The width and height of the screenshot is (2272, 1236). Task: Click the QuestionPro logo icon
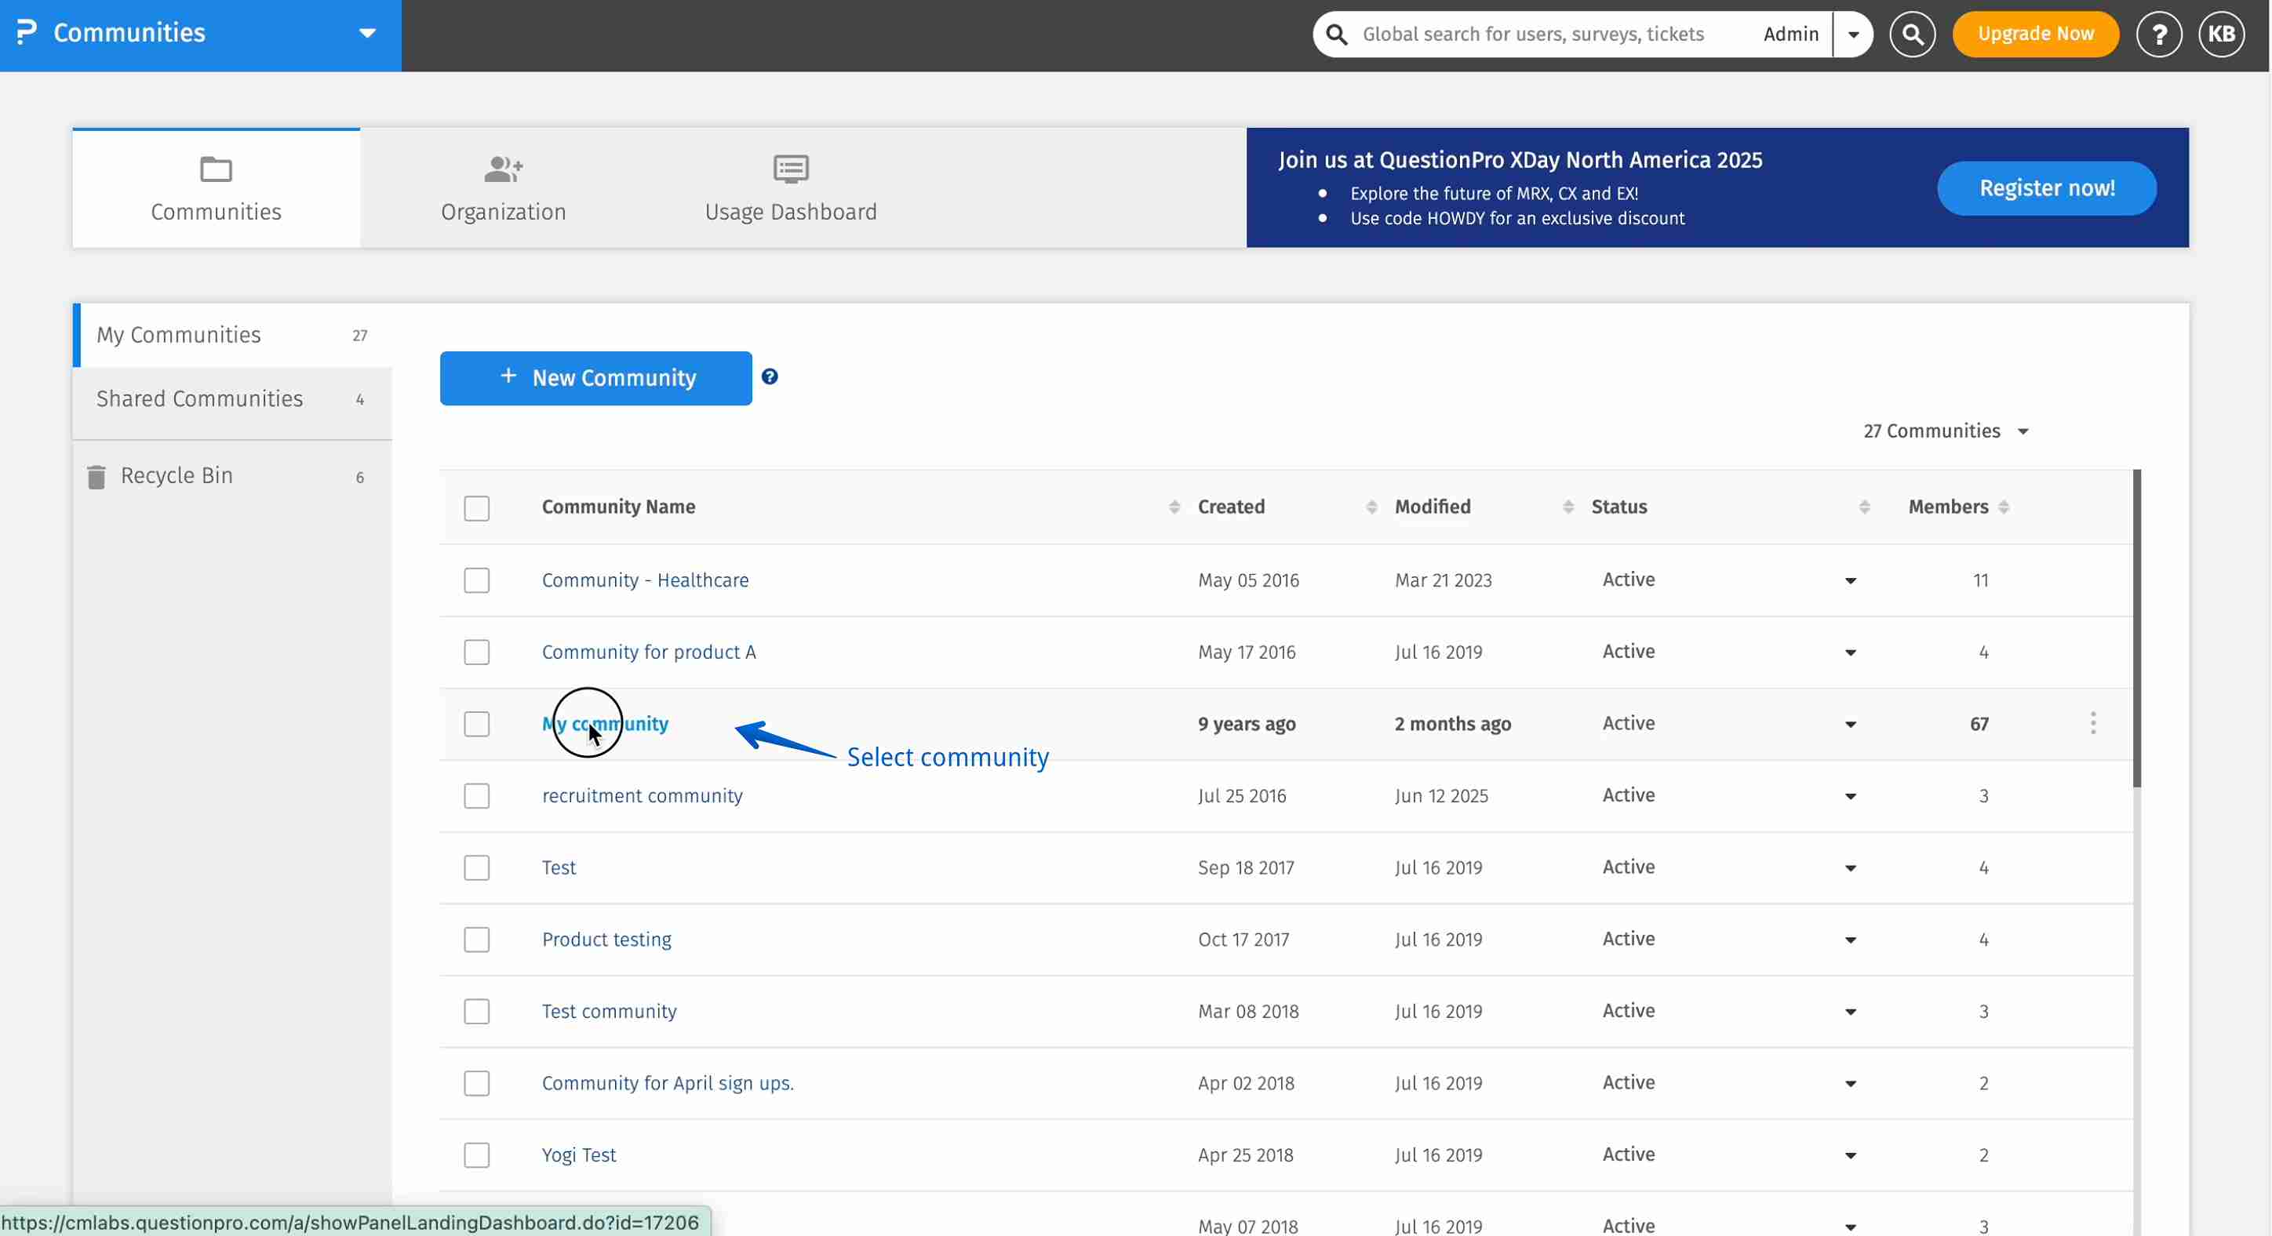click(27, 33)
